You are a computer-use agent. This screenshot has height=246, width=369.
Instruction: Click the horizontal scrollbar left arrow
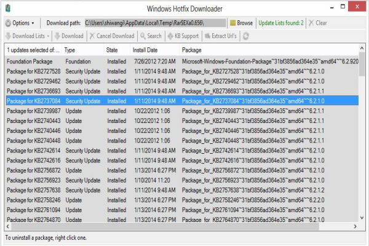(8, 226)
